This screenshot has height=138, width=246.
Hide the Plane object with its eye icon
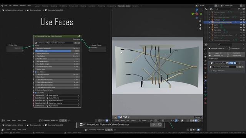(241, 27)
